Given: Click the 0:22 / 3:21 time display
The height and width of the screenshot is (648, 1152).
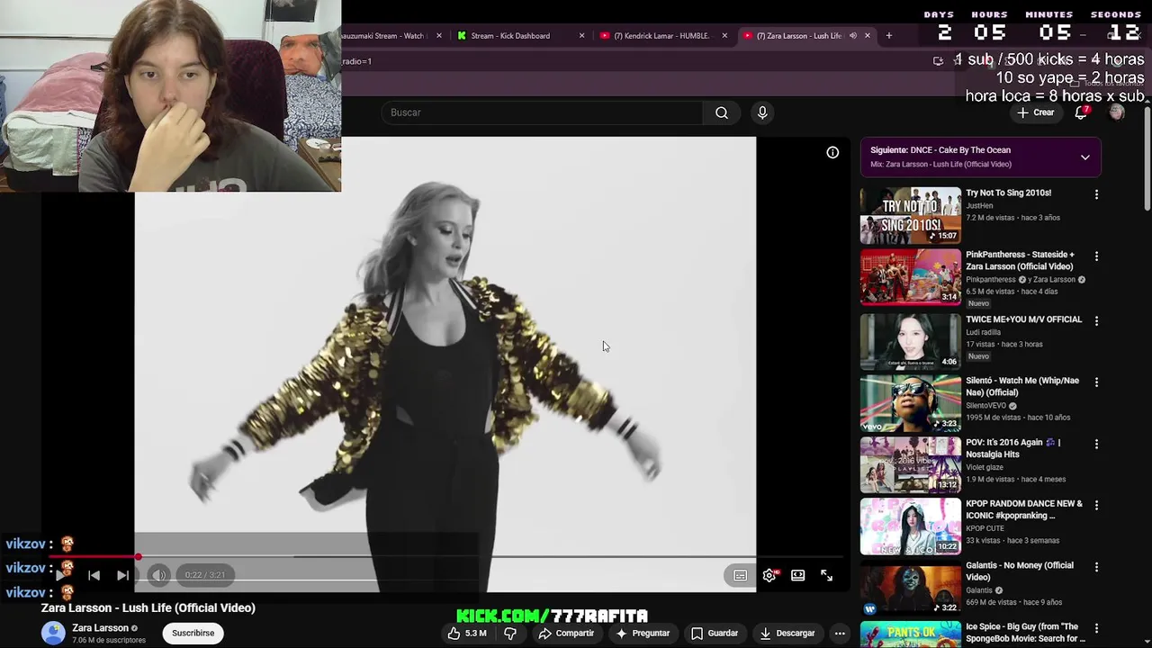Looking at the screenshot, I should point(205,575).
